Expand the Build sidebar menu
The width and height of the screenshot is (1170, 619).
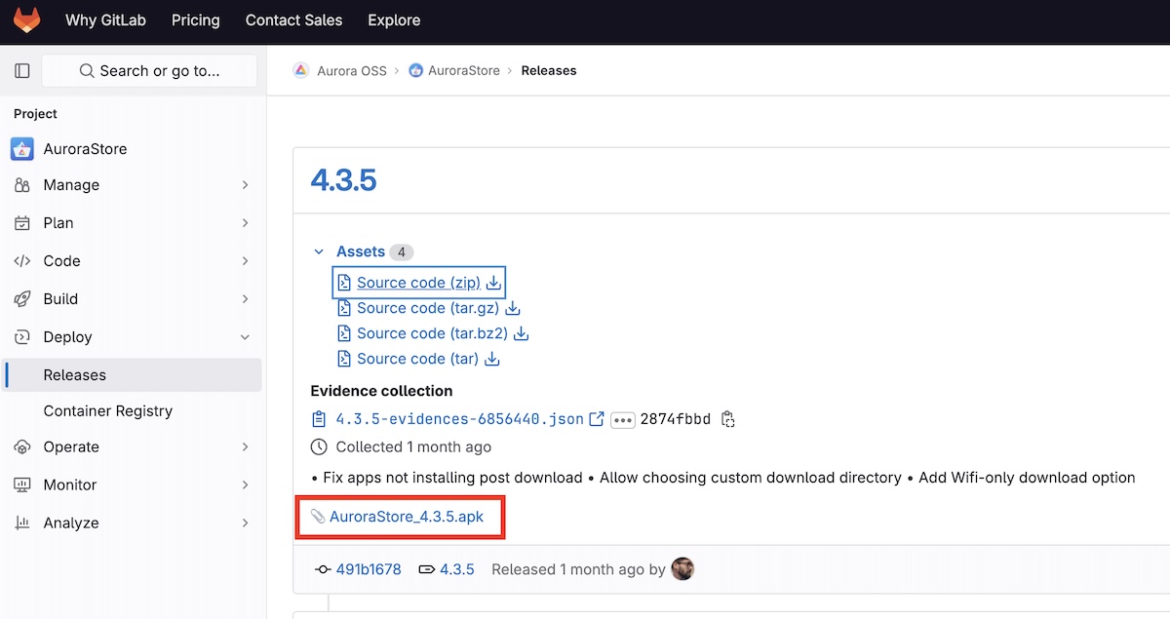coord(132,299)
